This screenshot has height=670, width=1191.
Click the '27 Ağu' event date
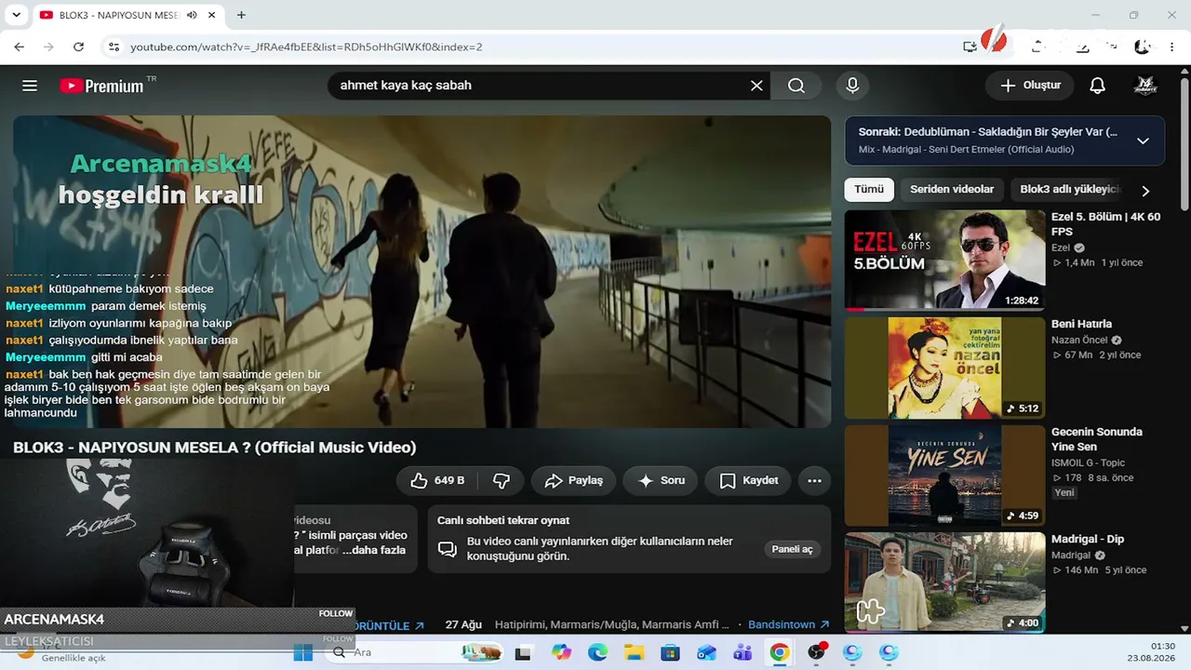pyautogui.click(x=463, y=624)
